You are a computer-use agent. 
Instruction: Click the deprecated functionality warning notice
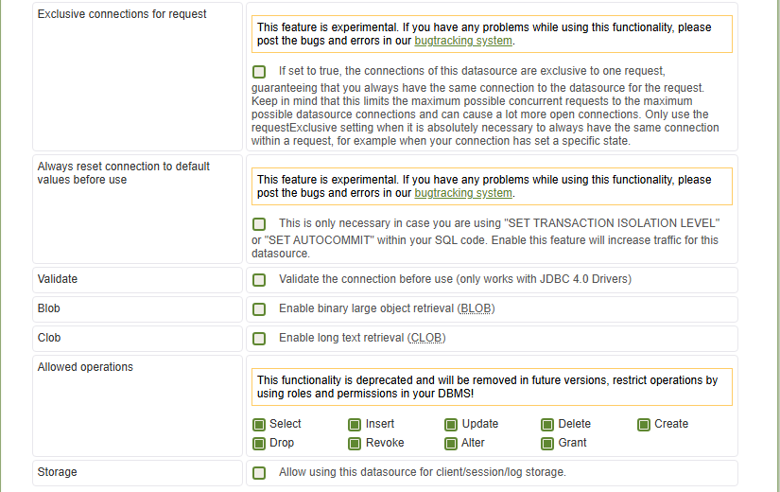pyautogui.click(x=492, y=387)
